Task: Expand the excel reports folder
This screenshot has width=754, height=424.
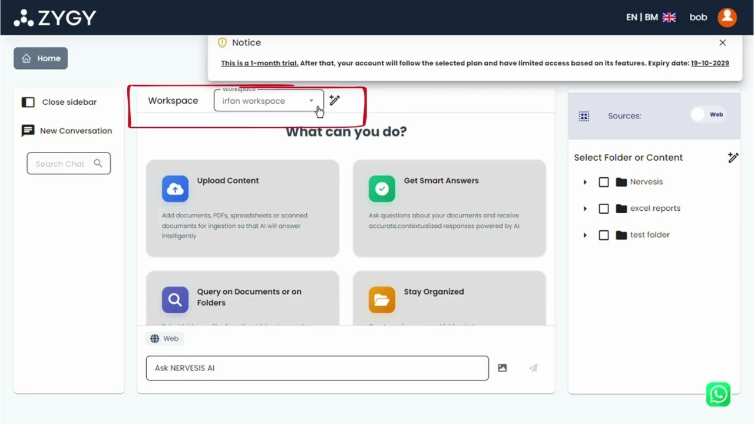Action: pos(585,208)
